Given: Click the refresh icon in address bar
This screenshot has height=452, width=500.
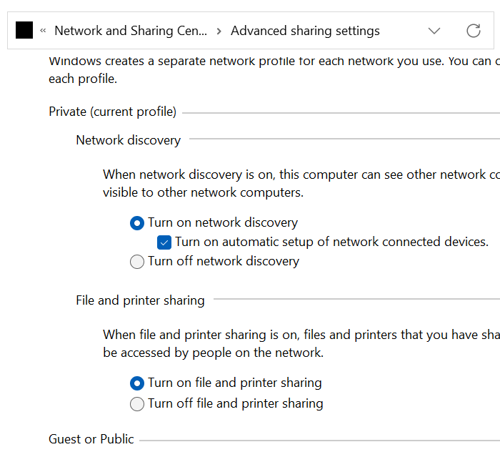Looking at the screenshot, I should click(x=473, y=31).
